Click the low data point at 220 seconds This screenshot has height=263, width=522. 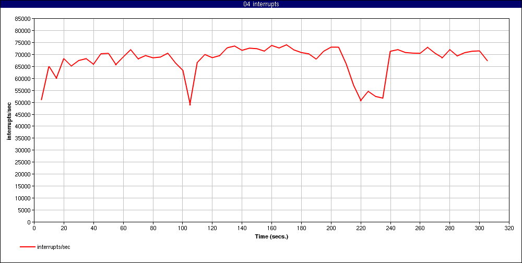361,101
